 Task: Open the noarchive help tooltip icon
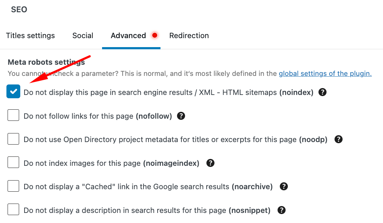284,186
